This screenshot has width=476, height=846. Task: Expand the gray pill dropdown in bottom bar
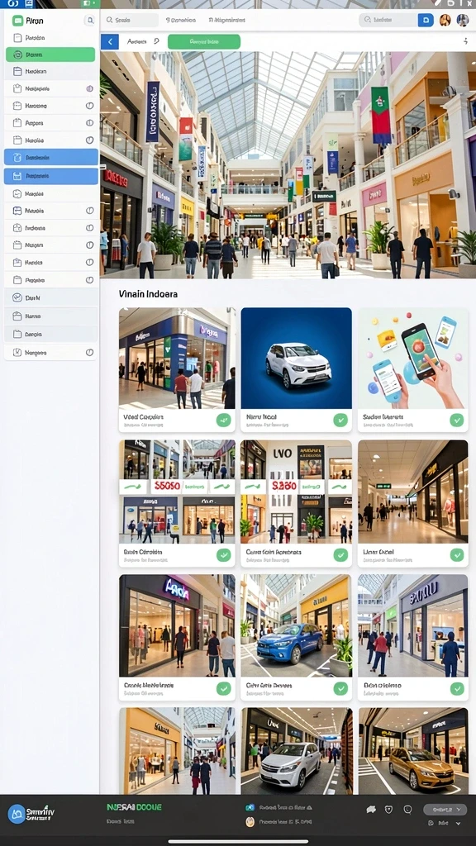pyautogui.click(x=445, y=810)
